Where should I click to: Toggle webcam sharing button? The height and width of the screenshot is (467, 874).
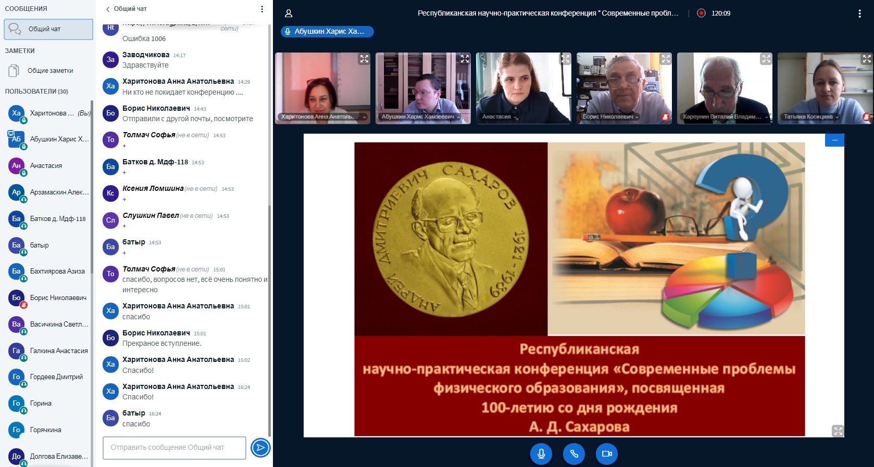click(x=607, y=453)
